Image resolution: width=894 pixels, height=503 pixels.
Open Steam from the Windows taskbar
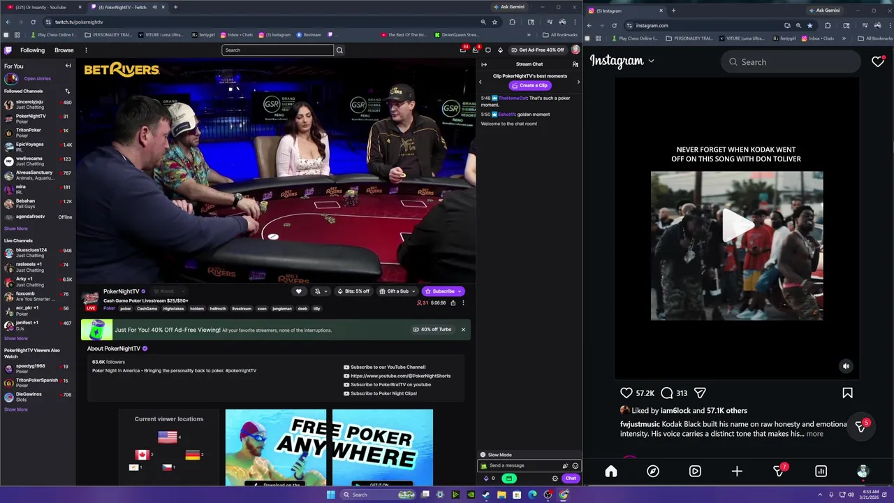pyautogui.click(x=486, y=495)
